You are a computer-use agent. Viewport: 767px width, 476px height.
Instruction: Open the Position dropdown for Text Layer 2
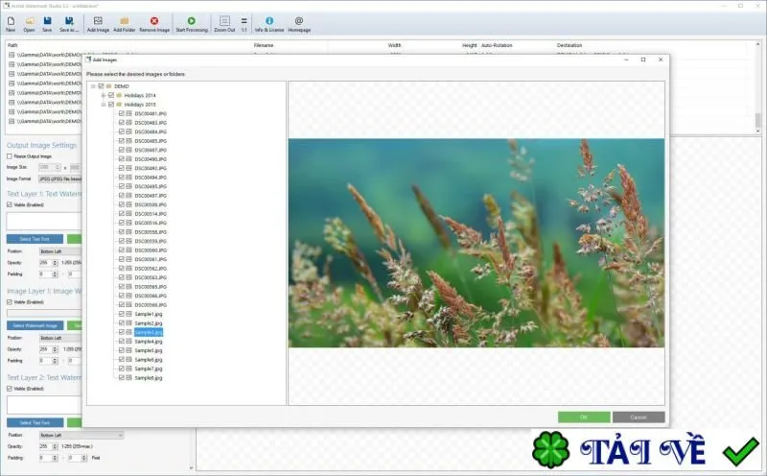tap(81, 435)
